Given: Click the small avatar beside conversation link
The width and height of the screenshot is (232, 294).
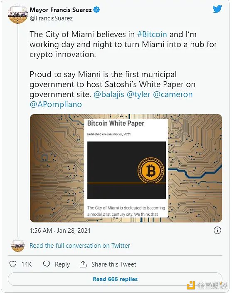Looking at the screenshot, I should coord(18,245).
